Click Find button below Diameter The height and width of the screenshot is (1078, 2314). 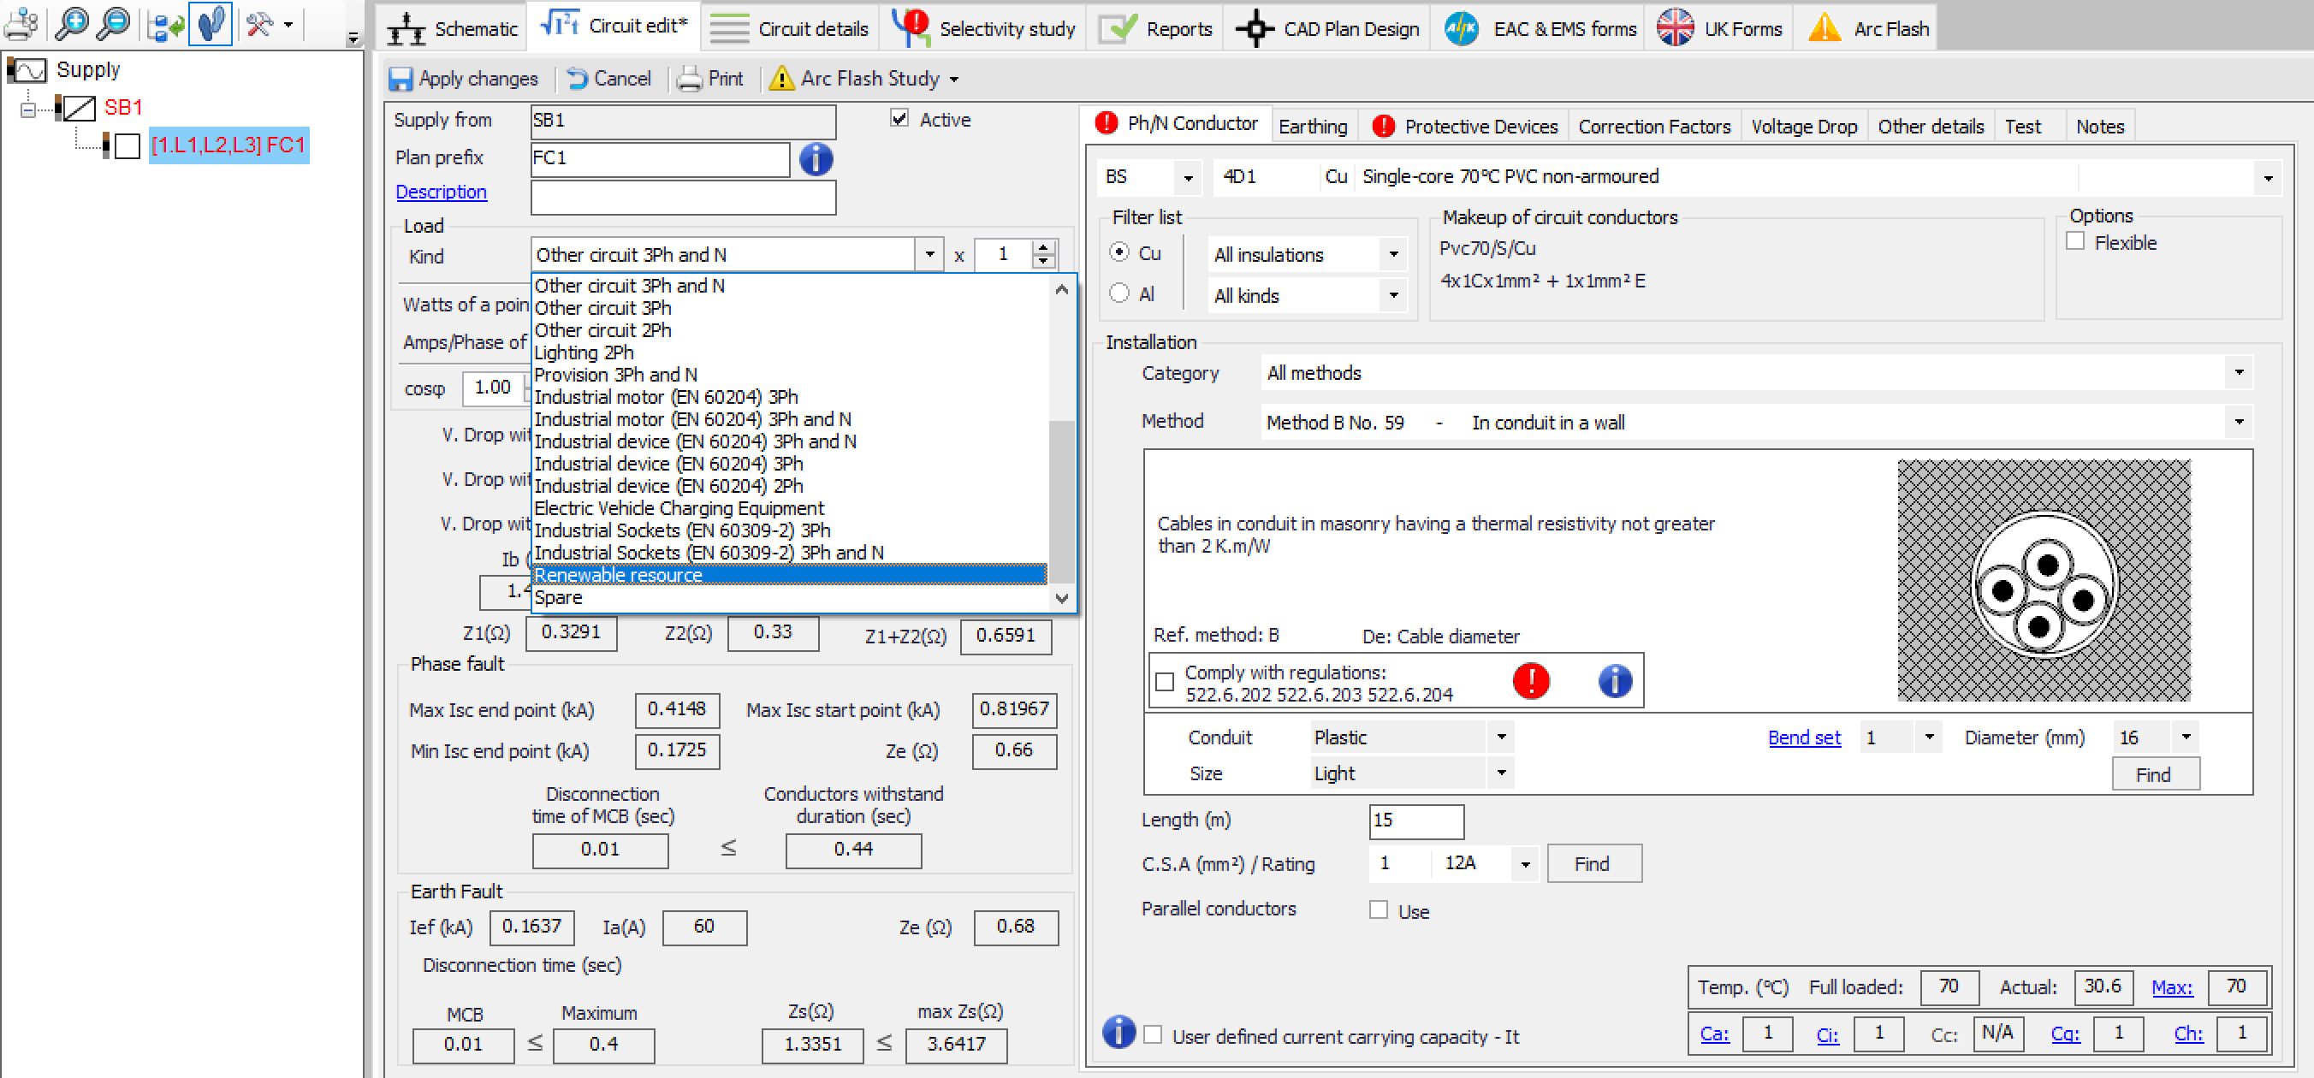tap(2154, 774)
